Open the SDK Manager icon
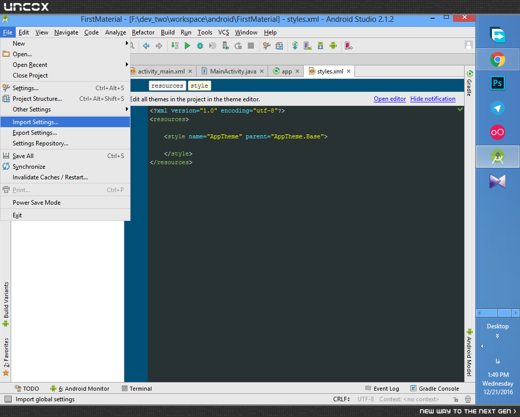520x417 pixels. [x=320, y=46]
